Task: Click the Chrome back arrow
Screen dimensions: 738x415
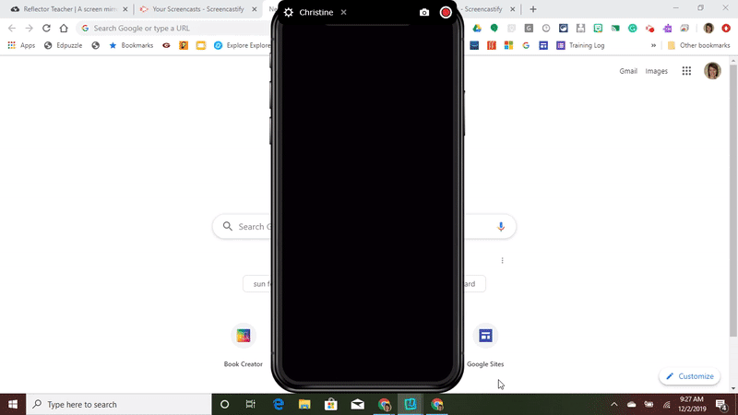Action: pyautogui.click(x=12, y=29)
